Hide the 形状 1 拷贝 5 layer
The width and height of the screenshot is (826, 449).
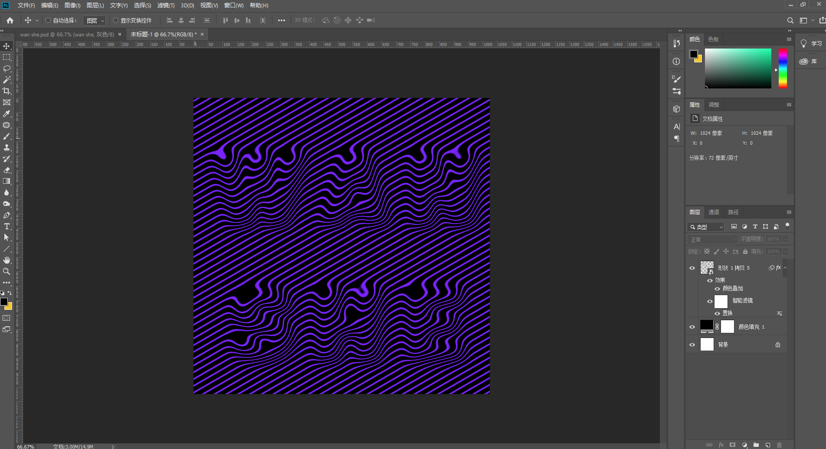tap(692, 268)
